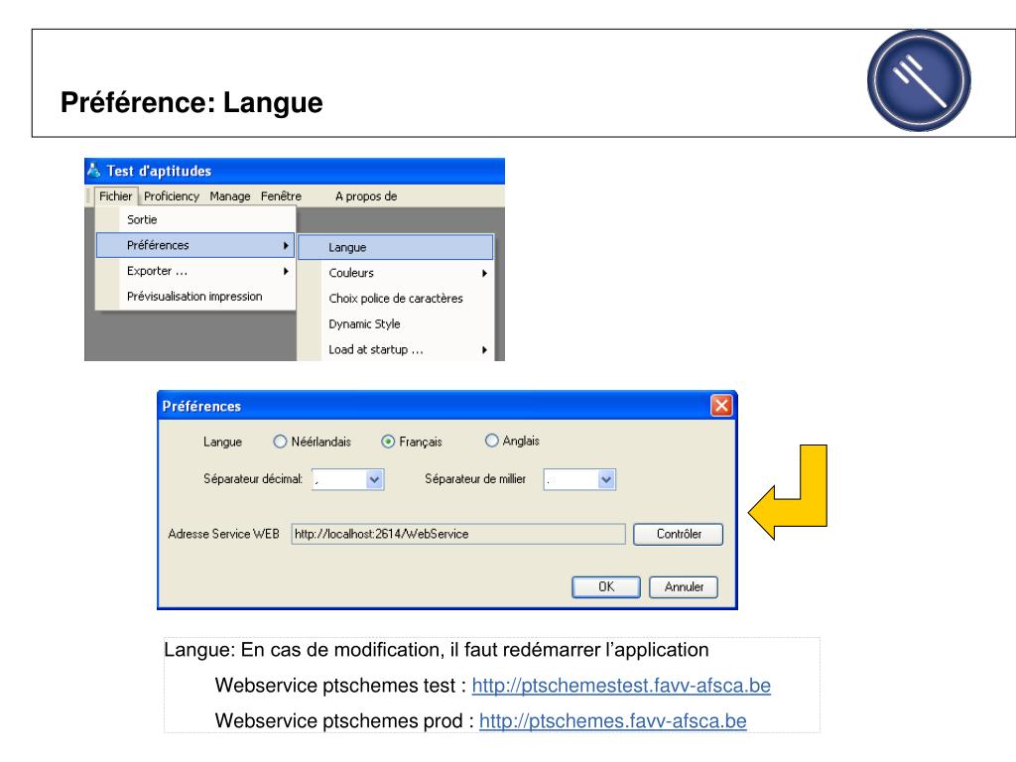Click the Test d'aptitudes flask icon

pyautogui.click(x=94, y=171)
